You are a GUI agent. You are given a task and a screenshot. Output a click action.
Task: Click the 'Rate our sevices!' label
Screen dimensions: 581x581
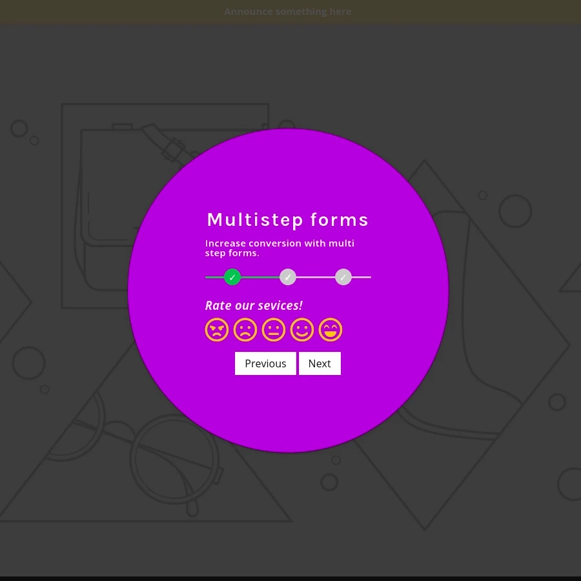(x=254, y=305)
